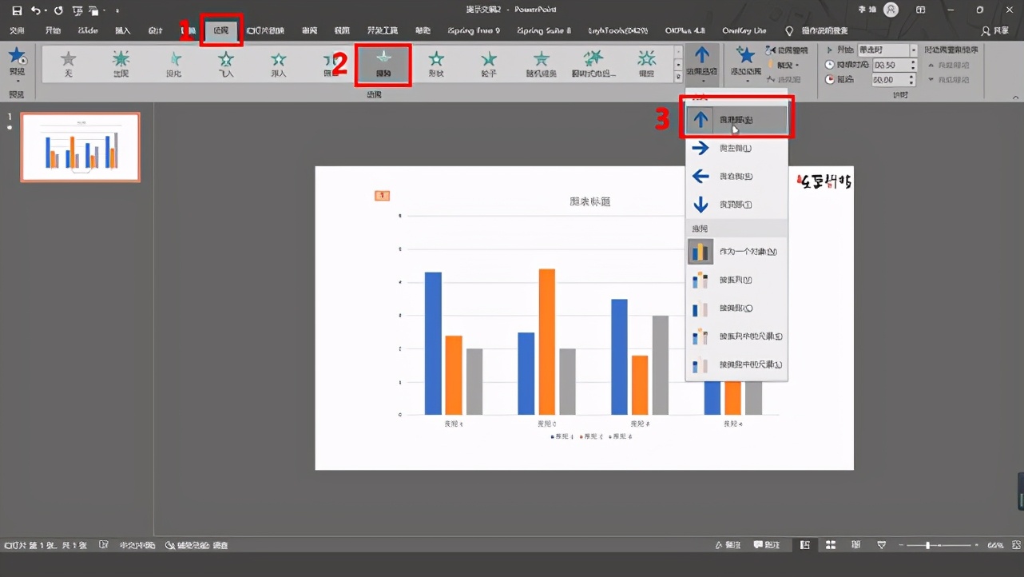The image size is (1024, 577).
Task: Save the presentation from the quick access toolbar
Action: pyautogui.click(x=17, y=10)
